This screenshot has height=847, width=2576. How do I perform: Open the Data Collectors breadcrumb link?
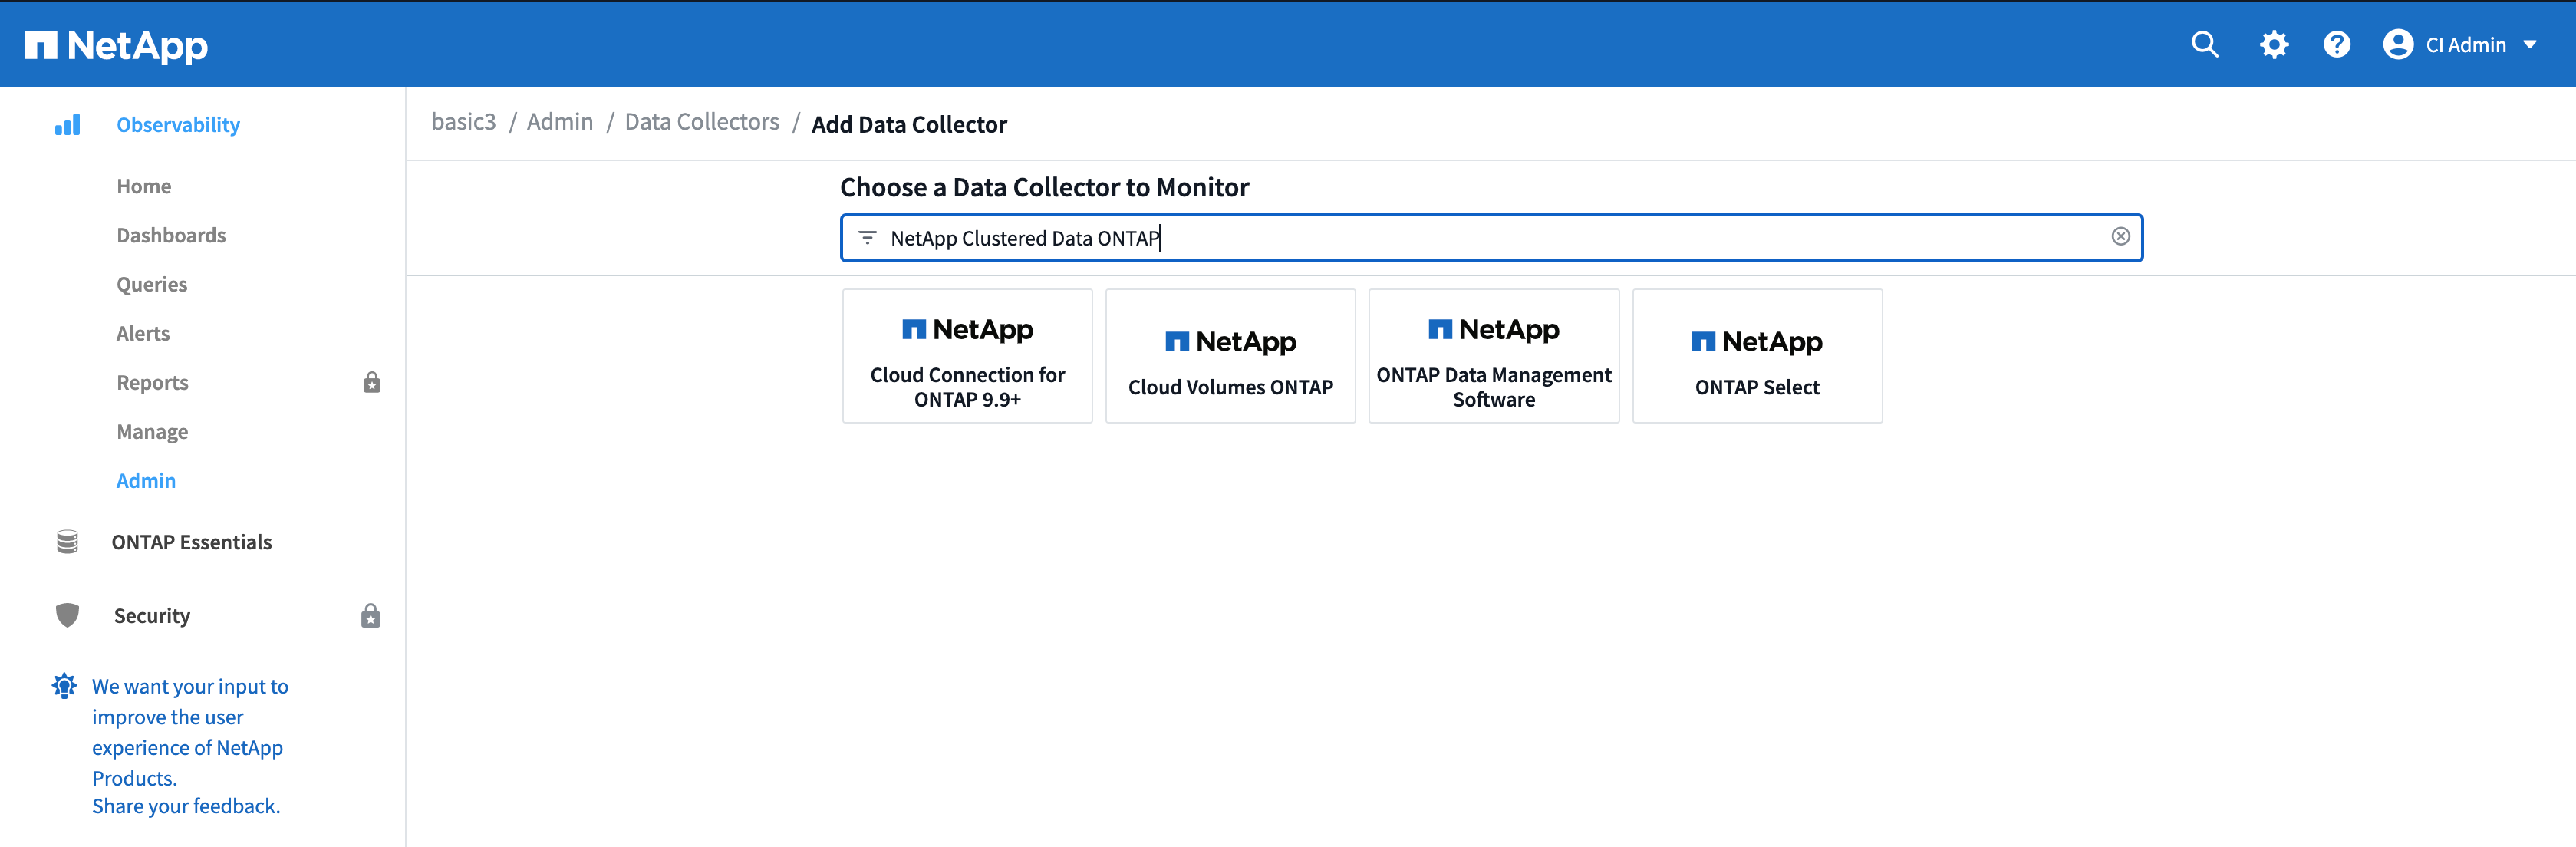pos(701,122)
